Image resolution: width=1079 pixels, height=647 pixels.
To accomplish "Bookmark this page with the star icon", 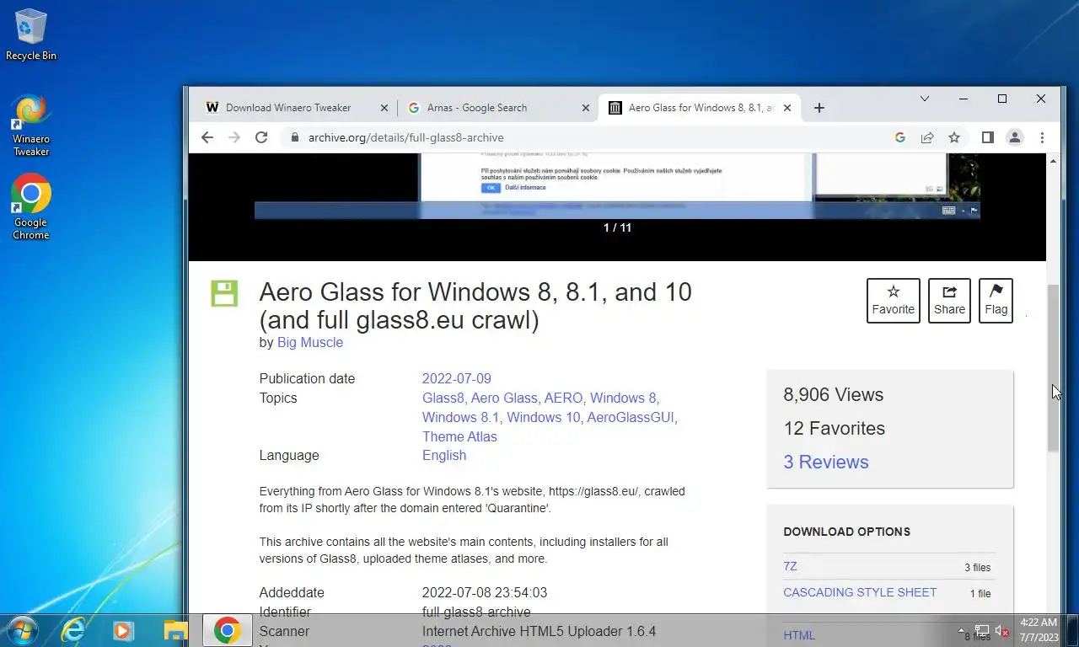I will coord(954,137).
